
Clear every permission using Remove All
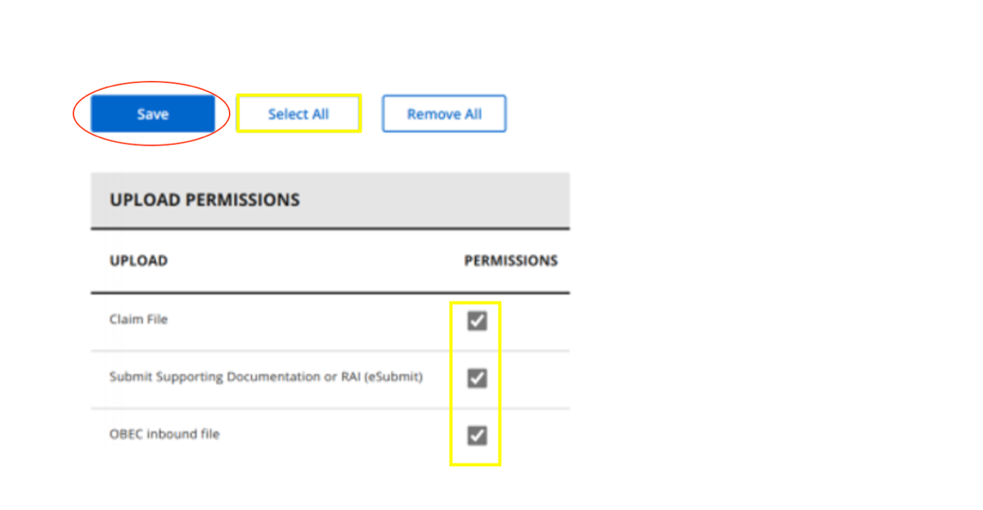point(444,114)
